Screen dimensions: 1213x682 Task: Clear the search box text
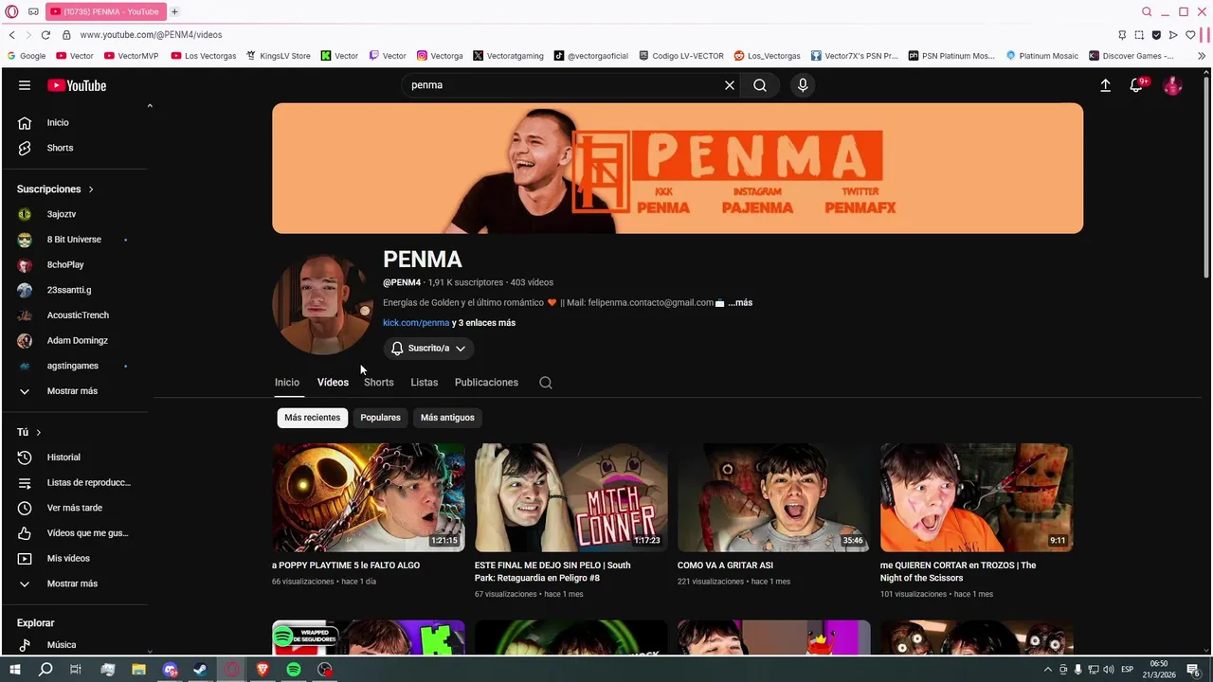[x=730, y=85]
